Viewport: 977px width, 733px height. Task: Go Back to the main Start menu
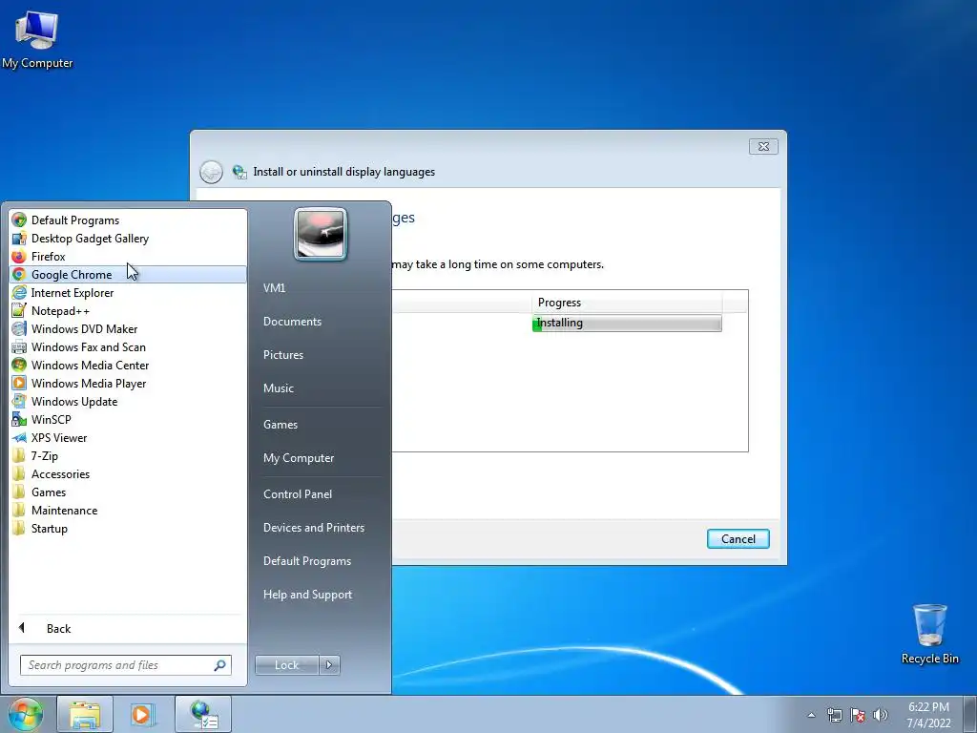coord(128,628)
